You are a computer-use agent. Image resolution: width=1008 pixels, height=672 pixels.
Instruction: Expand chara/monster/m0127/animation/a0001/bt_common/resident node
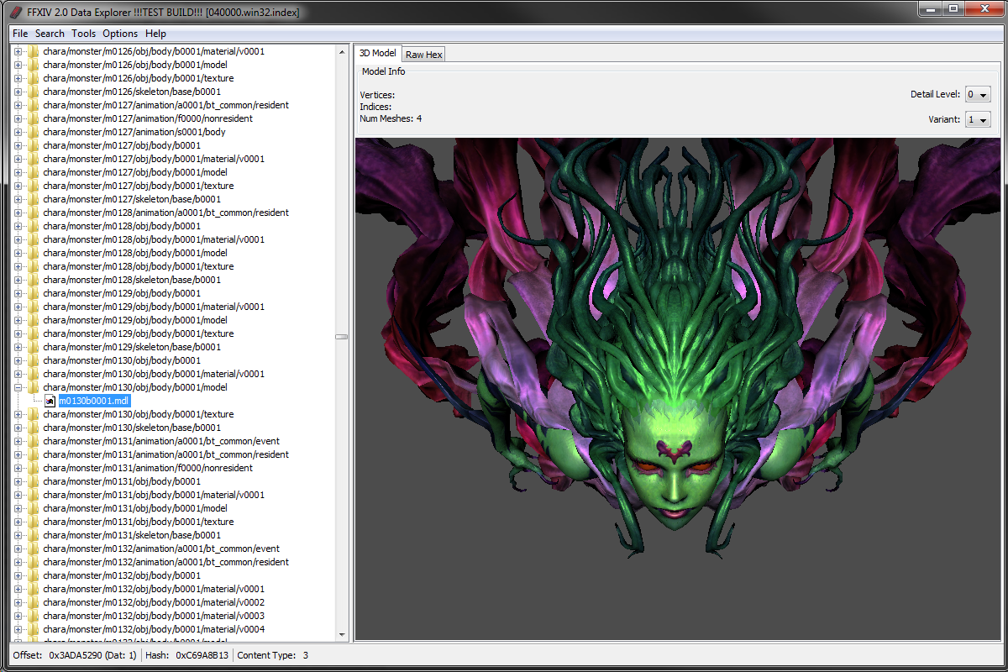click(18, 105)
